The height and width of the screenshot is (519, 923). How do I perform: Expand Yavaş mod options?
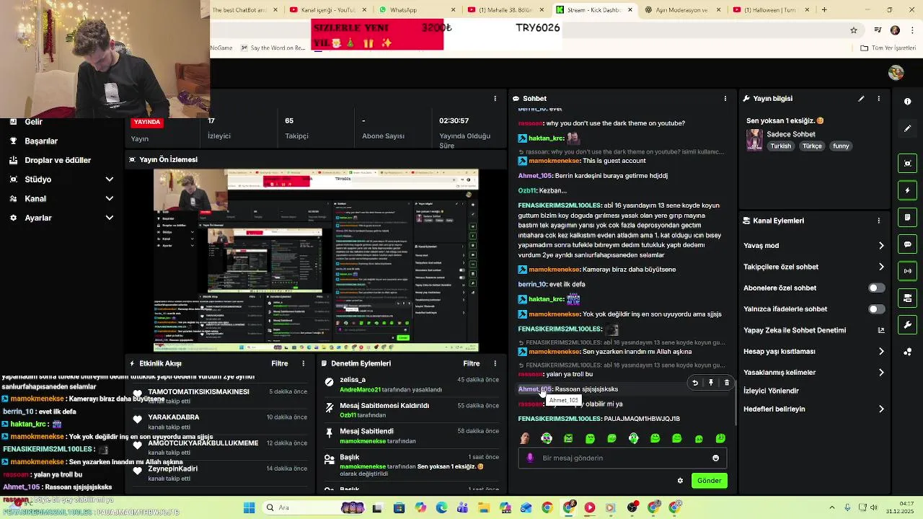(x=881, y=246)
